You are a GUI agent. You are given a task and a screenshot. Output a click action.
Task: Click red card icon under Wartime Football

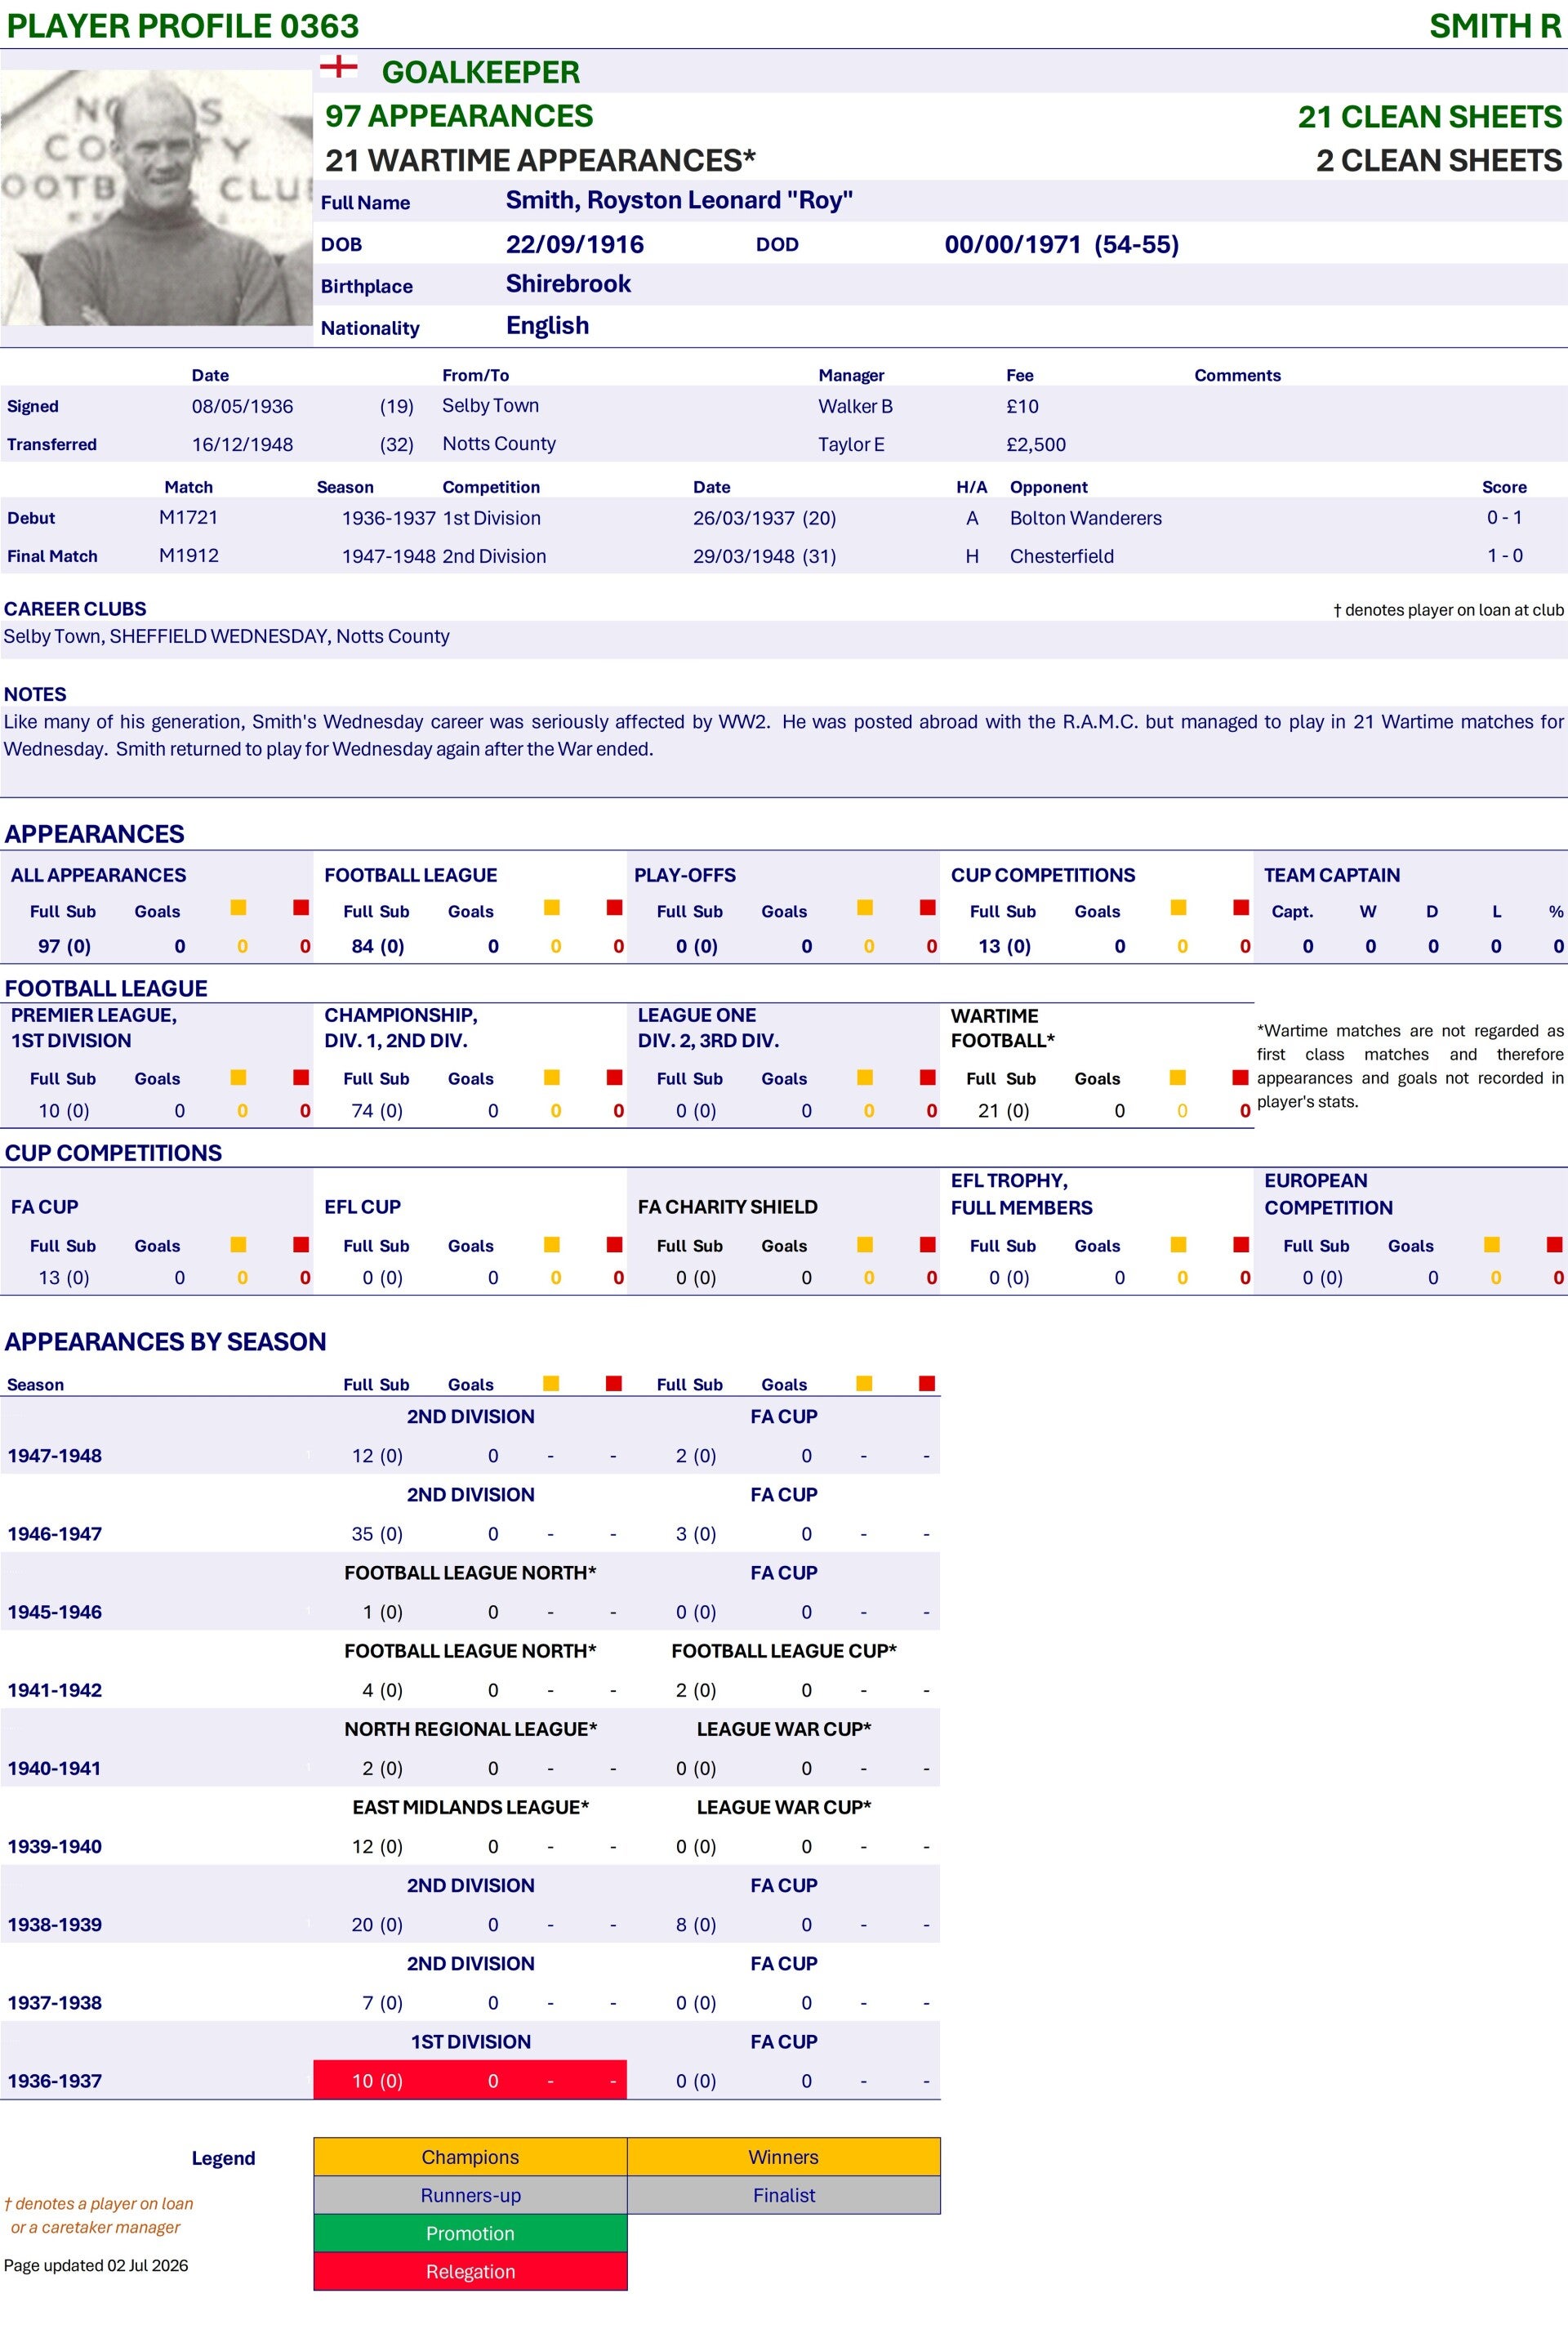coord(1240,1078)
